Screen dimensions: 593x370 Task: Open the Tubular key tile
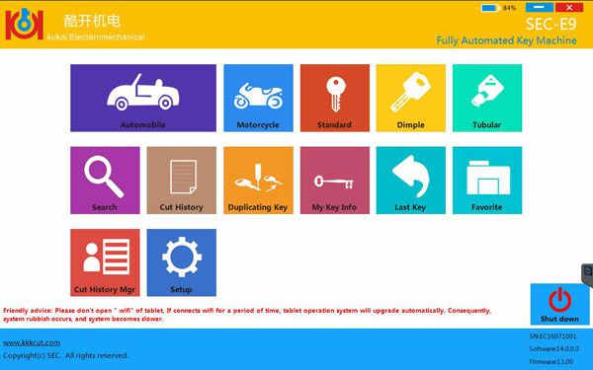coord(487,98)
